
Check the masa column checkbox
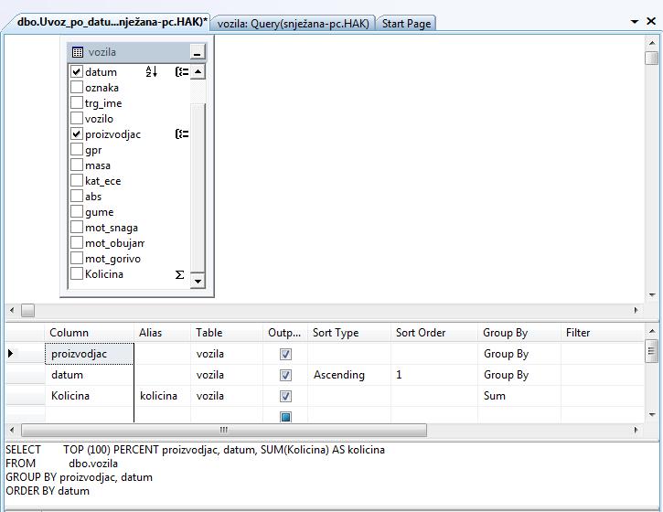click(76, 165)
